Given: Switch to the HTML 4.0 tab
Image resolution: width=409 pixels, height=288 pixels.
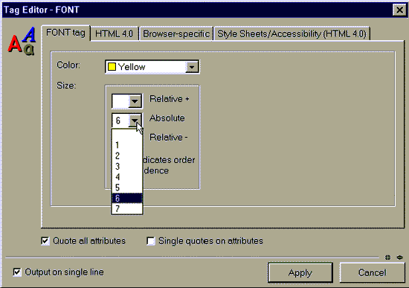Looking at the screenshot, I should pos(114,33).
